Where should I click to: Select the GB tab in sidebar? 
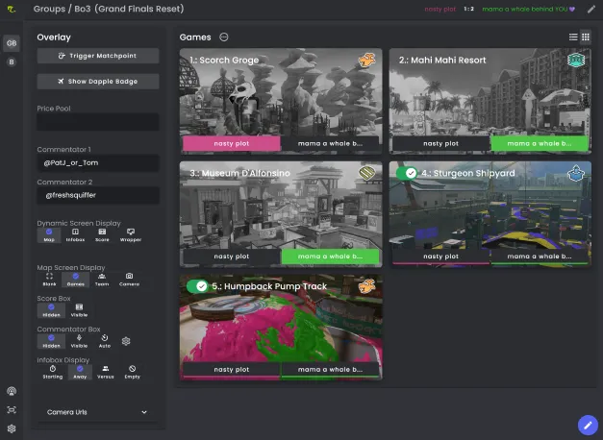click(12, 43)
